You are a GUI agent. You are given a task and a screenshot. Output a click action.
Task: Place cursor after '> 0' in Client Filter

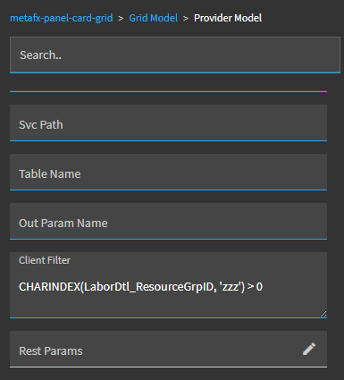(264, 287)
